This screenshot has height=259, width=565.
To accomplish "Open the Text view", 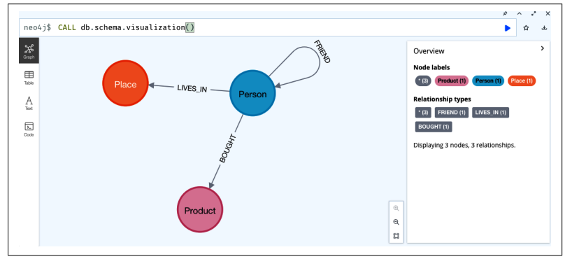I will 29,103.
